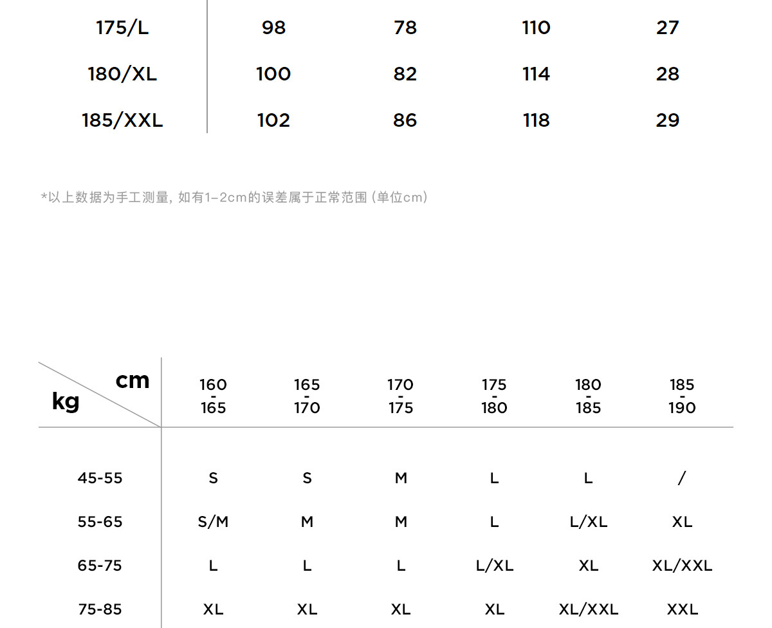Select the 170-175 cm height column header
772x628 pixels.
[400, 396]
